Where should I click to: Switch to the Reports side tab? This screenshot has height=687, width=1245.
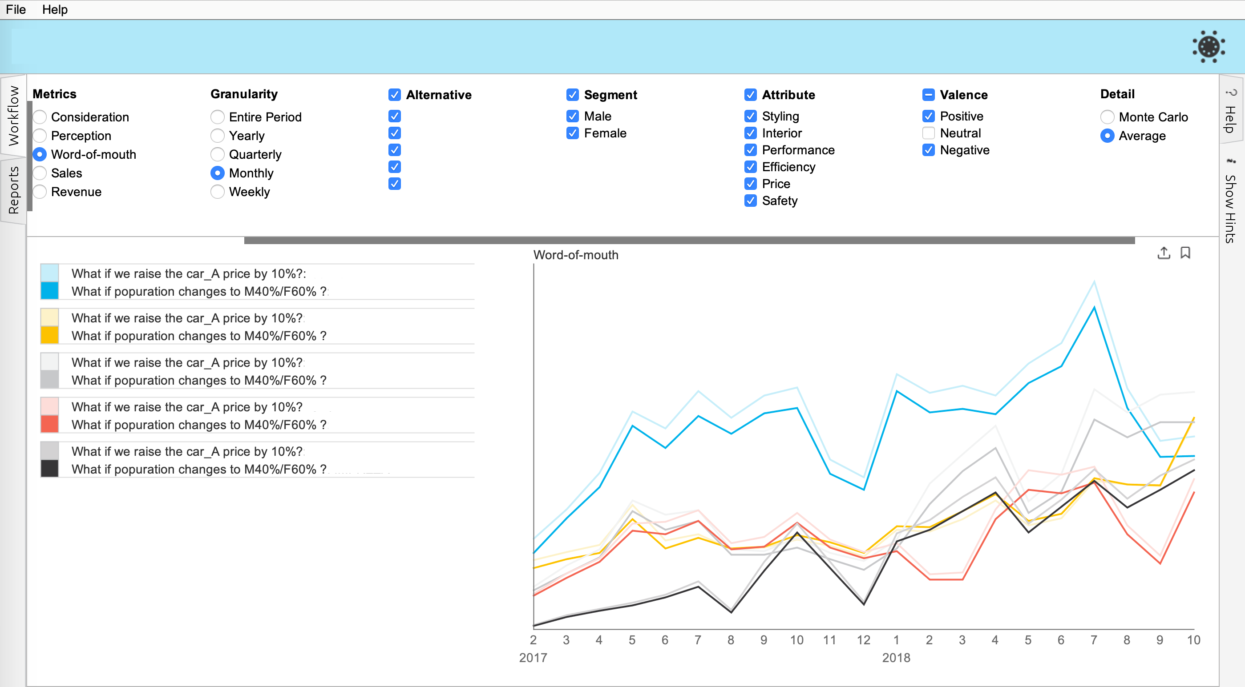tap(13, 190)
